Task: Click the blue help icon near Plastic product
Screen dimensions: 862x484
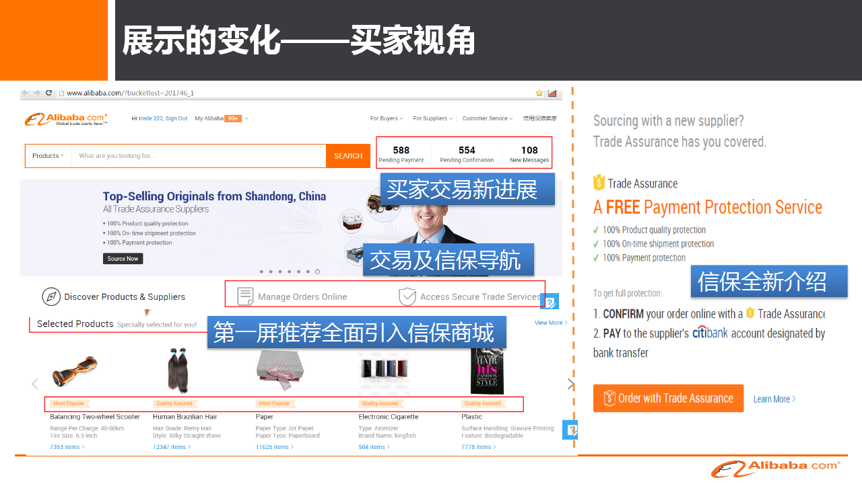Action: point(571,429)
